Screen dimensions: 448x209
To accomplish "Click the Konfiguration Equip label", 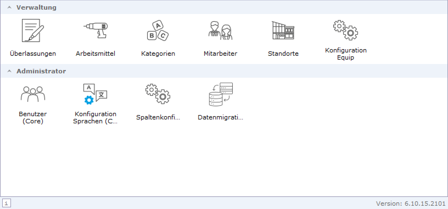I will (x=346, y=54).
